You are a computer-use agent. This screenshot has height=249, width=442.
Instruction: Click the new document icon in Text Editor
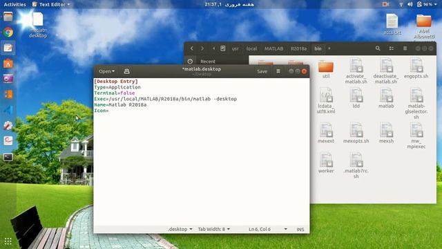pyautogui.click(x=127, y=71)
